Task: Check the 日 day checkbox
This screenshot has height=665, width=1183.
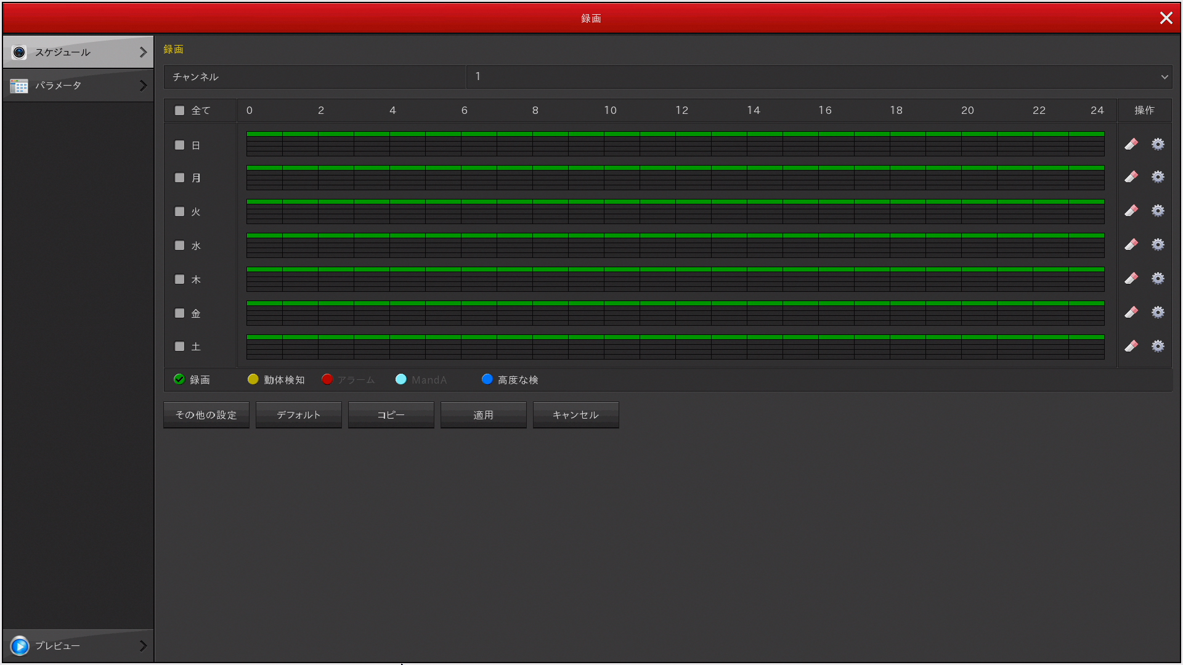Action: pyautogui.click(x=179, y=145)
